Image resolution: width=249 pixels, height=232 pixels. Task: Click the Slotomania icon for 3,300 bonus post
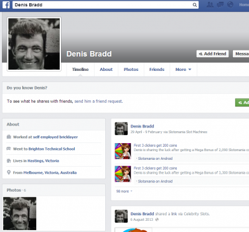point(123,174)
